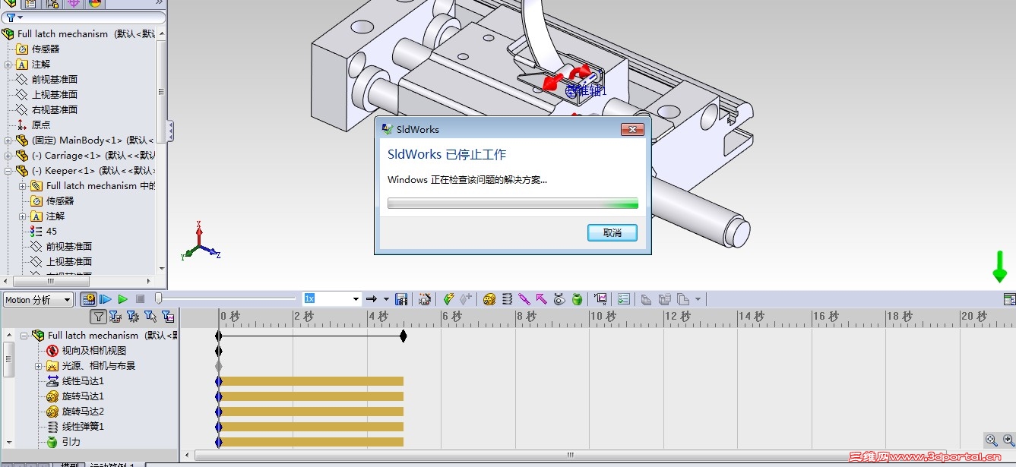Screen dimensions: 1016x467
Task: Click the Add Motor icon
Action: point(489,299)
